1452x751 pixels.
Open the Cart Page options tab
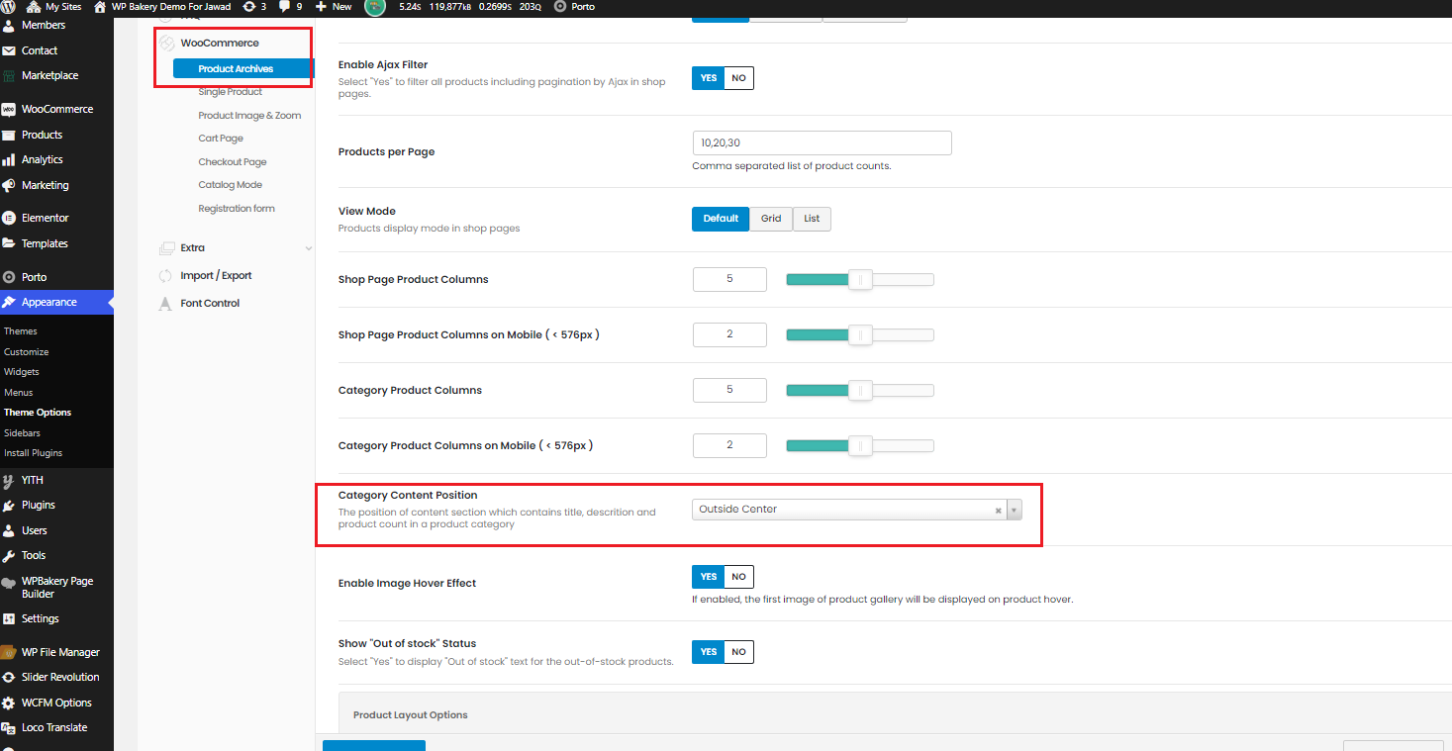pyautogui.click(x=221, y=139)
